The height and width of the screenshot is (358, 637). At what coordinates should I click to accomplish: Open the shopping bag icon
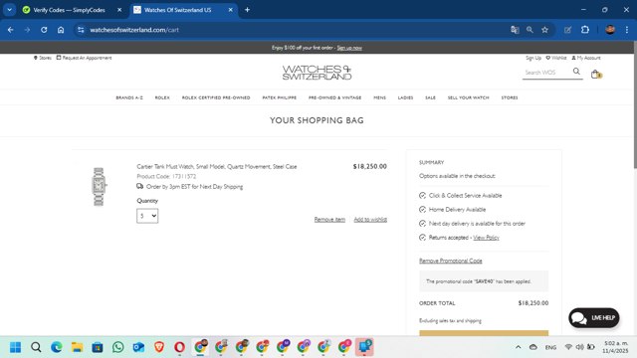point(595,74)
